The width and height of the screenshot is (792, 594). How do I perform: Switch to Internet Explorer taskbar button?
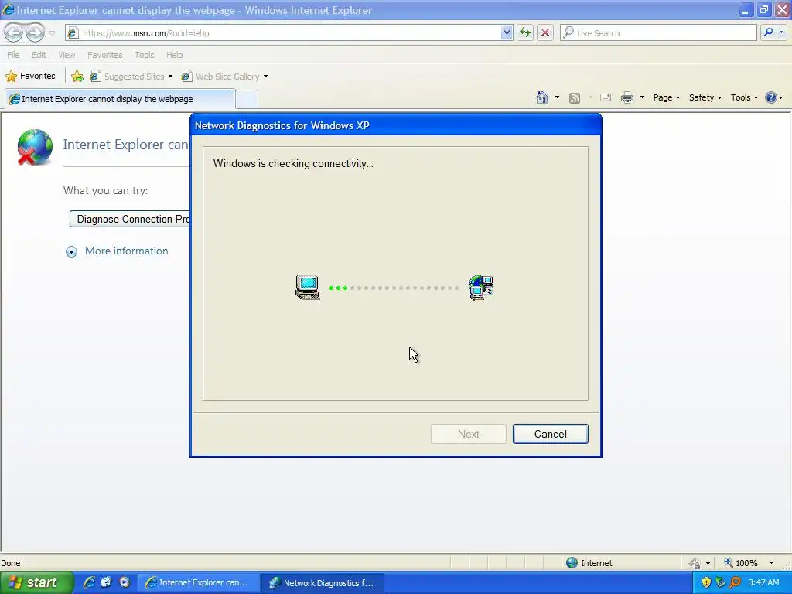199,583
